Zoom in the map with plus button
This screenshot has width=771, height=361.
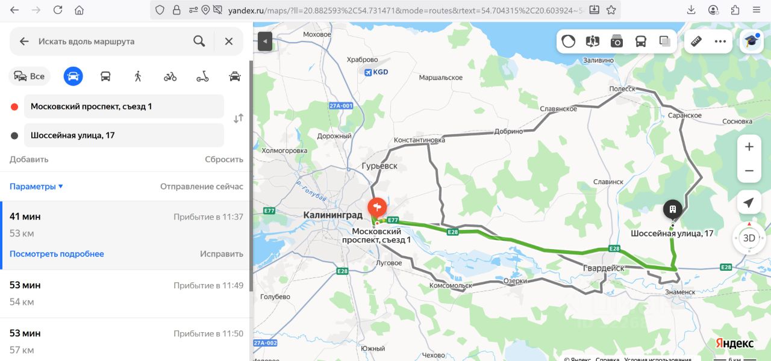[x=749, y=147]
